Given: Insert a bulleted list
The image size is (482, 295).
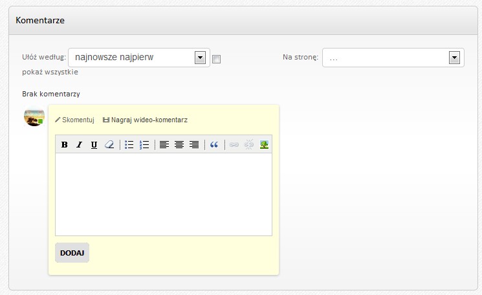Looking at the screenshot, I should [129, 145].
